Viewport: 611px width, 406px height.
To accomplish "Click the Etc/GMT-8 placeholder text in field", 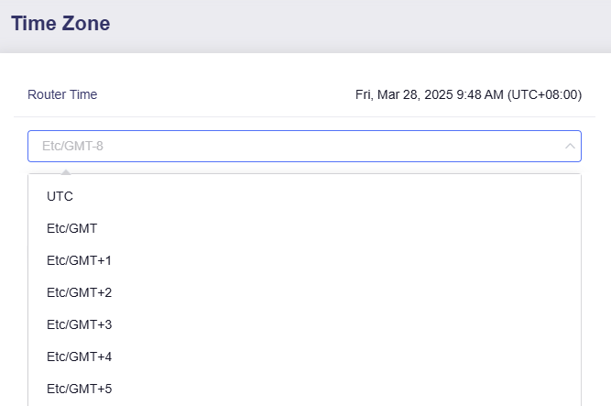I will pos(79,147).
